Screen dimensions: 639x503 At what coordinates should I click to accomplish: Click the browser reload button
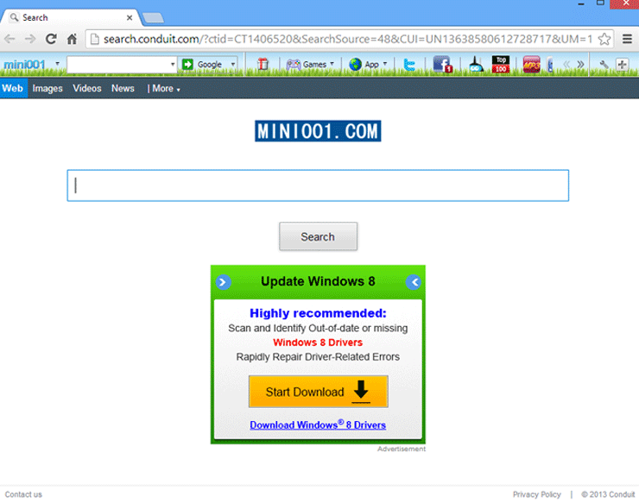(x=51, y=39)
